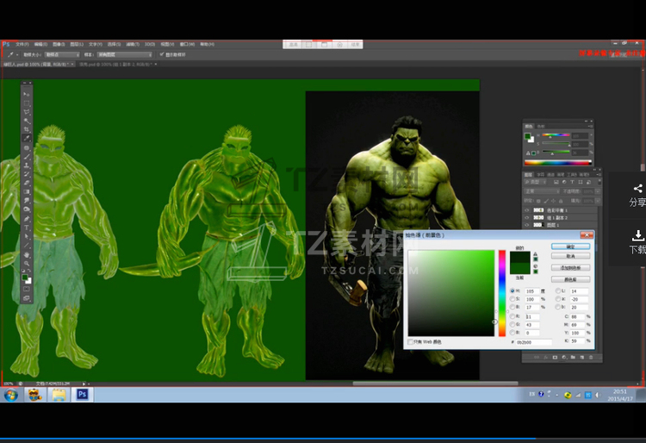Image resolution: width=646 pixels, height=443 pixels.
Task: Click inside the large green color field
Action: pyautogui.click(x=450, y=293)
